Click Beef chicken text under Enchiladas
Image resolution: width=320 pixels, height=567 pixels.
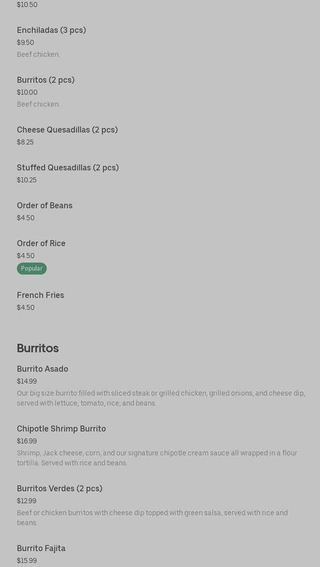pos(38,54)
